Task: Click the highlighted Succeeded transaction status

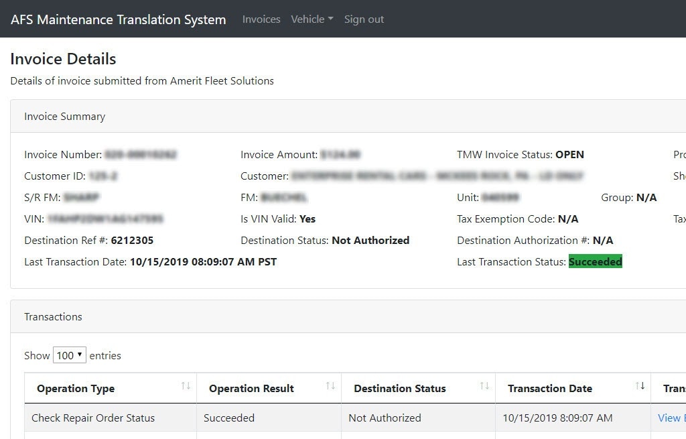Action: point(595,261)
